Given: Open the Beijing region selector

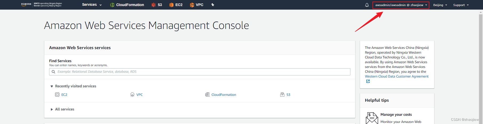Looking at the screenshot, I should tap(440, 5).
